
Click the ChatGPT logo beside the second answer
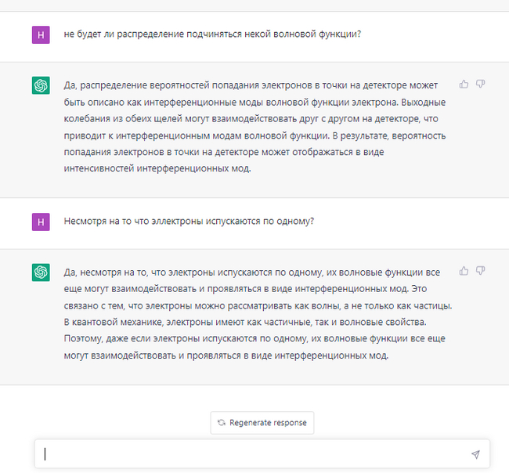(x=41, y=273)
